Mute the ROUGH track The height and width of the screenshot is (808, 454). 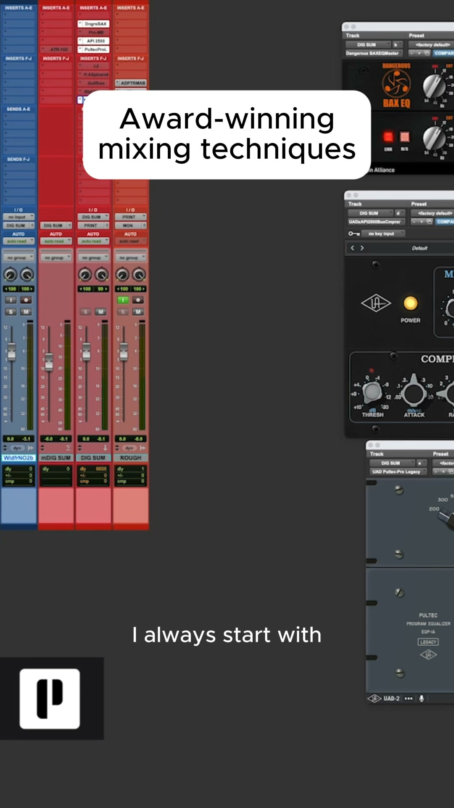pyautogui.click(x=138, y=312)
